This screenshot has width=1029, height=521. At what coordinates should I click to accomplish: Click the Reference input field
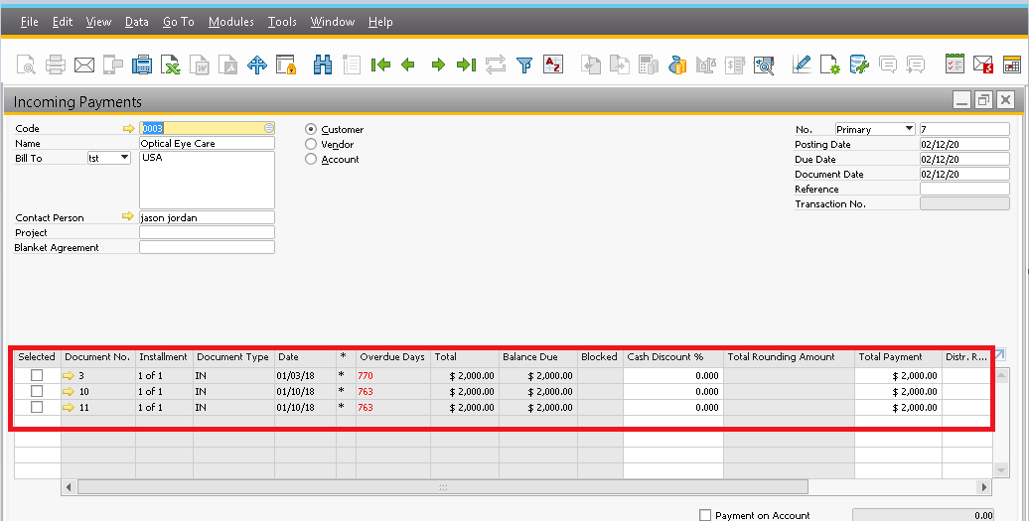coord(964,189)
